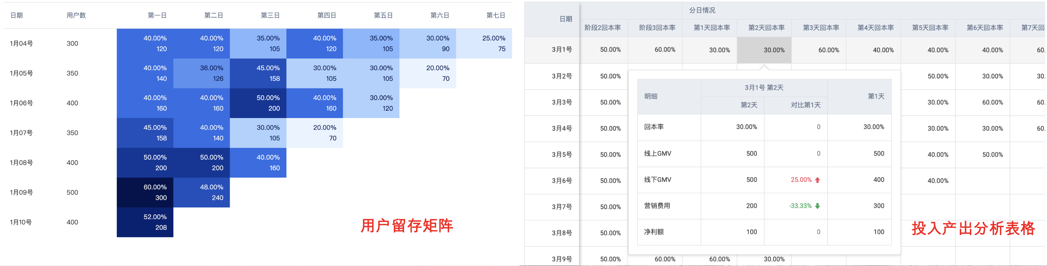Viewport: 1047px width, 266px height.
Task: Click the 线下GMV row in the detail popup
Action: (x=764, y=180)
